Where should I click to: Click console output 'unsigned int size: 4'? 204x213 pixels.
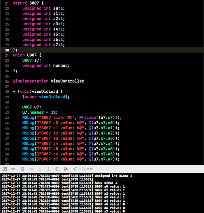pyautogui.click(x=114, y=176)
